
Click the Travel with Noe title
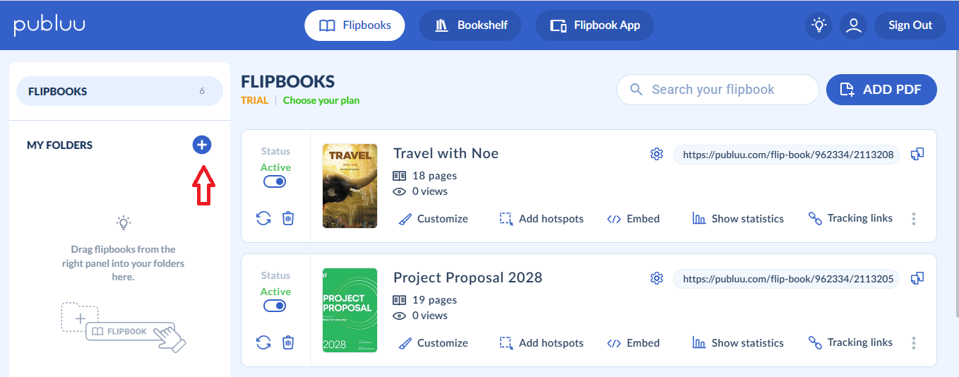446,153
